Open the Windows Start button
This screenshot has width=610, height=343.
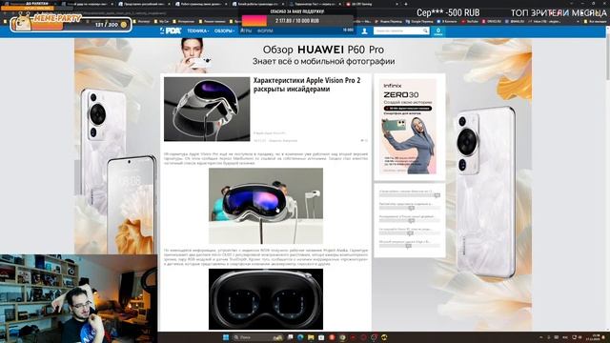point(226,337)
